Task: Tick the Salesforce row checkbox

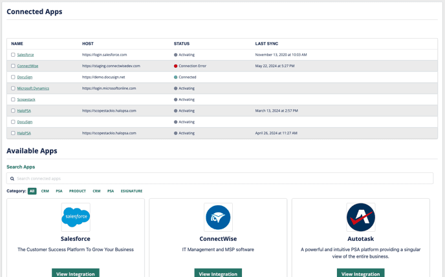Action: 13,55
